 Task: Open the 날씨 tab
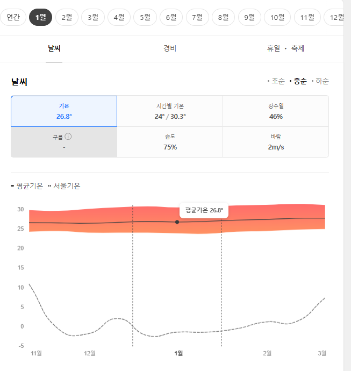click(x=54, y=48)
